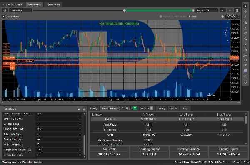Viewport: 250px width, 165px height.
Task: Select the ellipse shape tool
Action: [245, 60]
